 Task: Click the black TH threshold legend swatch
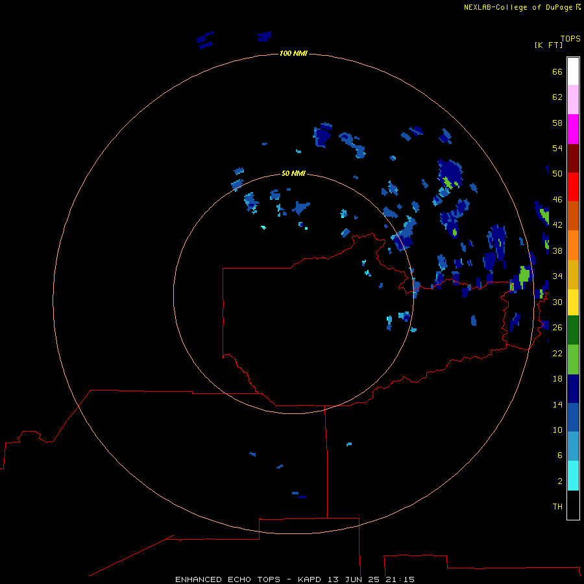[573, 505]
